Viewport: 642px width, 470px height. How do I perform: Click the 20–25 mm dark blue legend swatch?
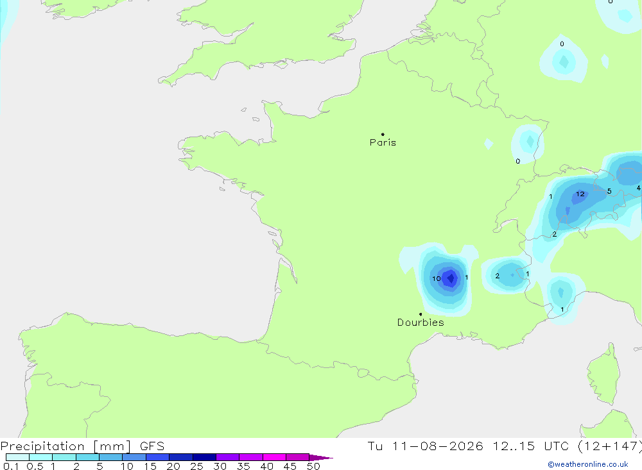pos(181,457)
